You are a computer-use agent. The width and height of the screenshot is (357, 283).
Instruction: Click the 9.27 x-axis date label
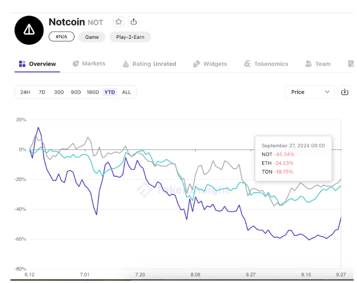point(341,274)
